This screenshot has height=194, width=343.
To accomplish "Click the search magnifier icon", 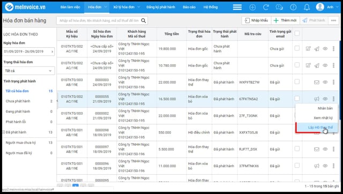I will point(144,20).
